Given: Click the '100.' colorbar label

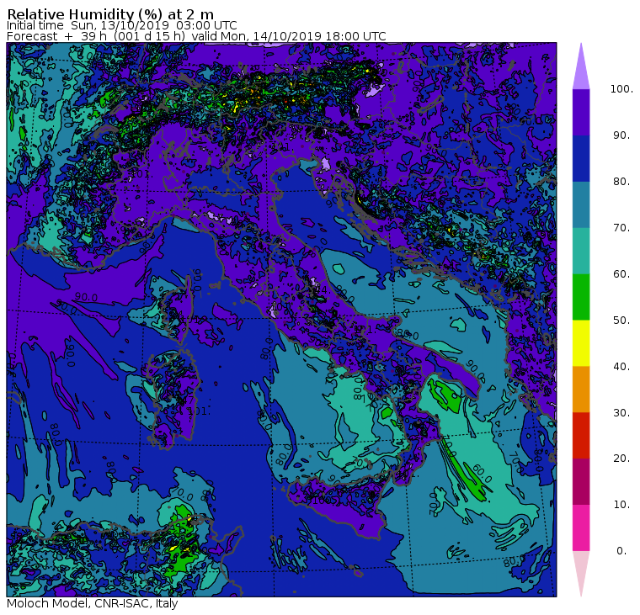Looking at the screenshot, I should coord(621,89).
